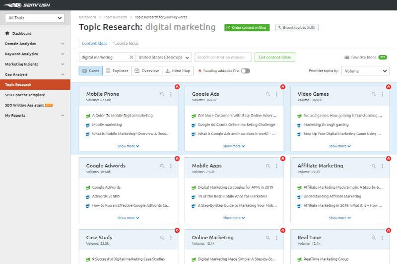Click the Semrush logo
This screenshot has height=264, width=397.
tap(27, 5)
